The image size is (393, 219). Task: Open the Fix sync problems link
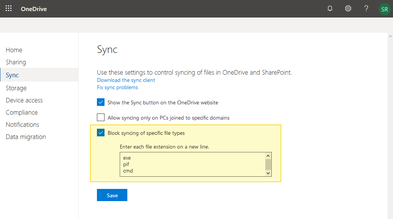point(117,87)
